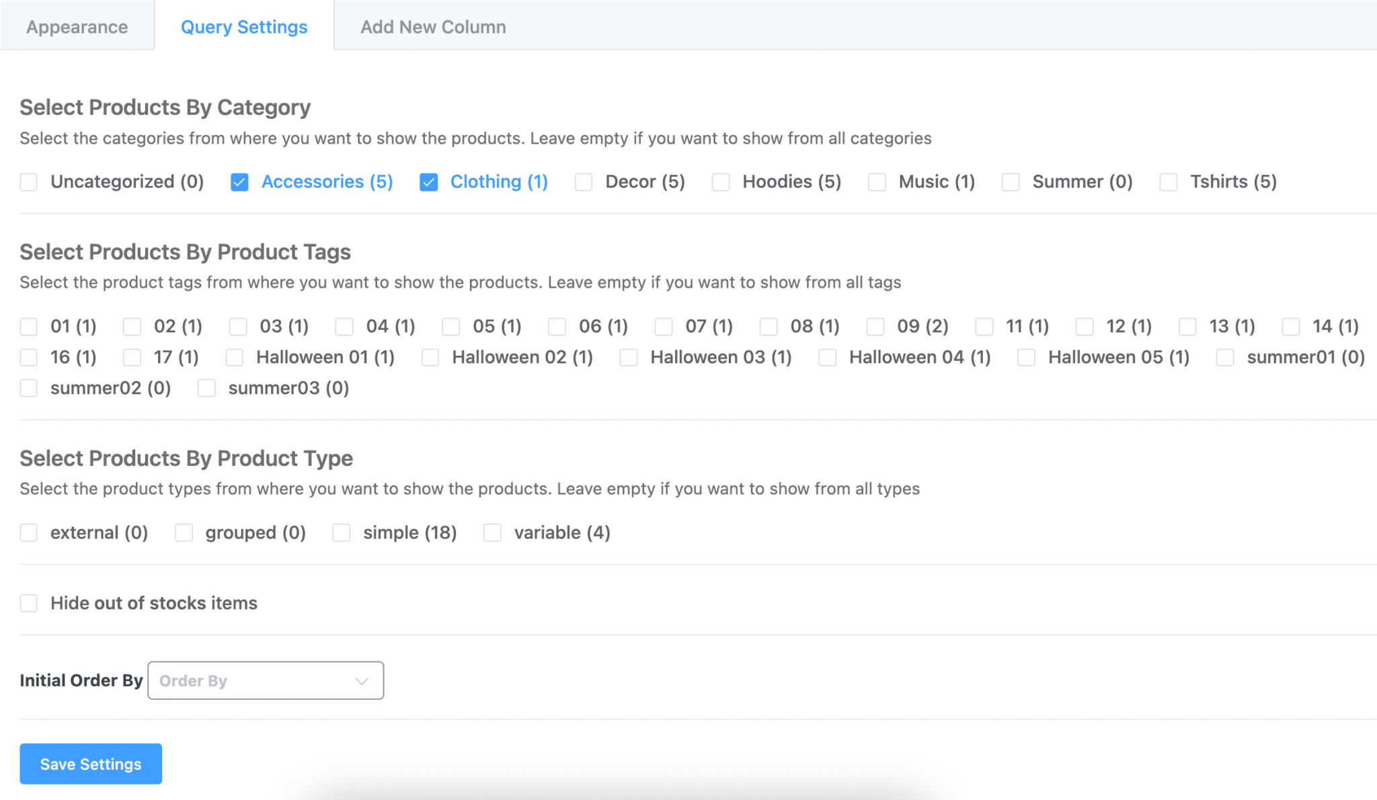
Task: Select the external (0) product type
Action: coord(28,532)
